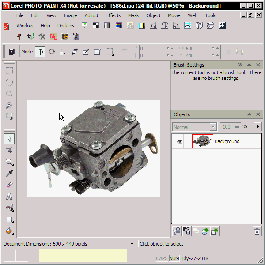Select the Object Pick arrow tool

click(x=9, y=139)
